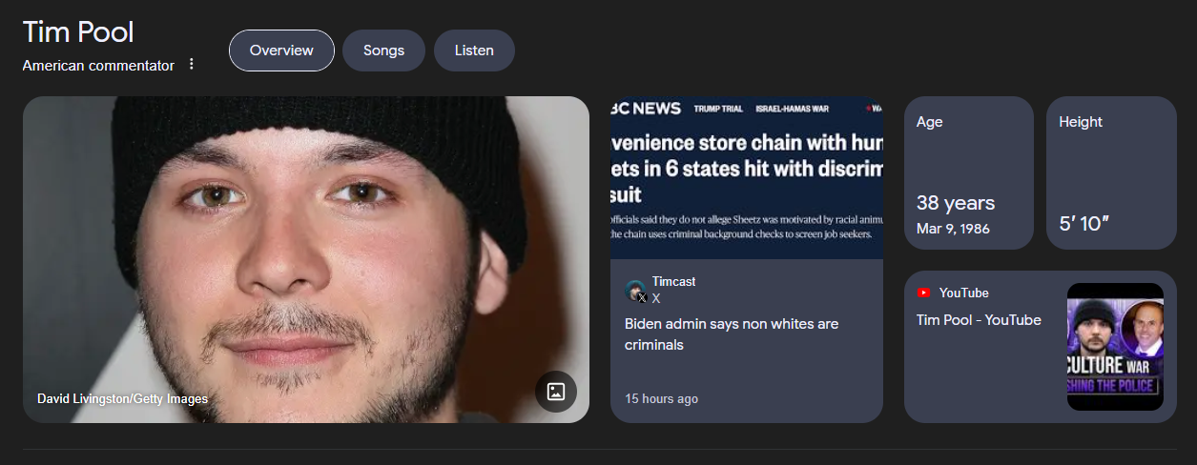
Task: Click the Tim Pool - YouTube link
Action: [979, 320]
